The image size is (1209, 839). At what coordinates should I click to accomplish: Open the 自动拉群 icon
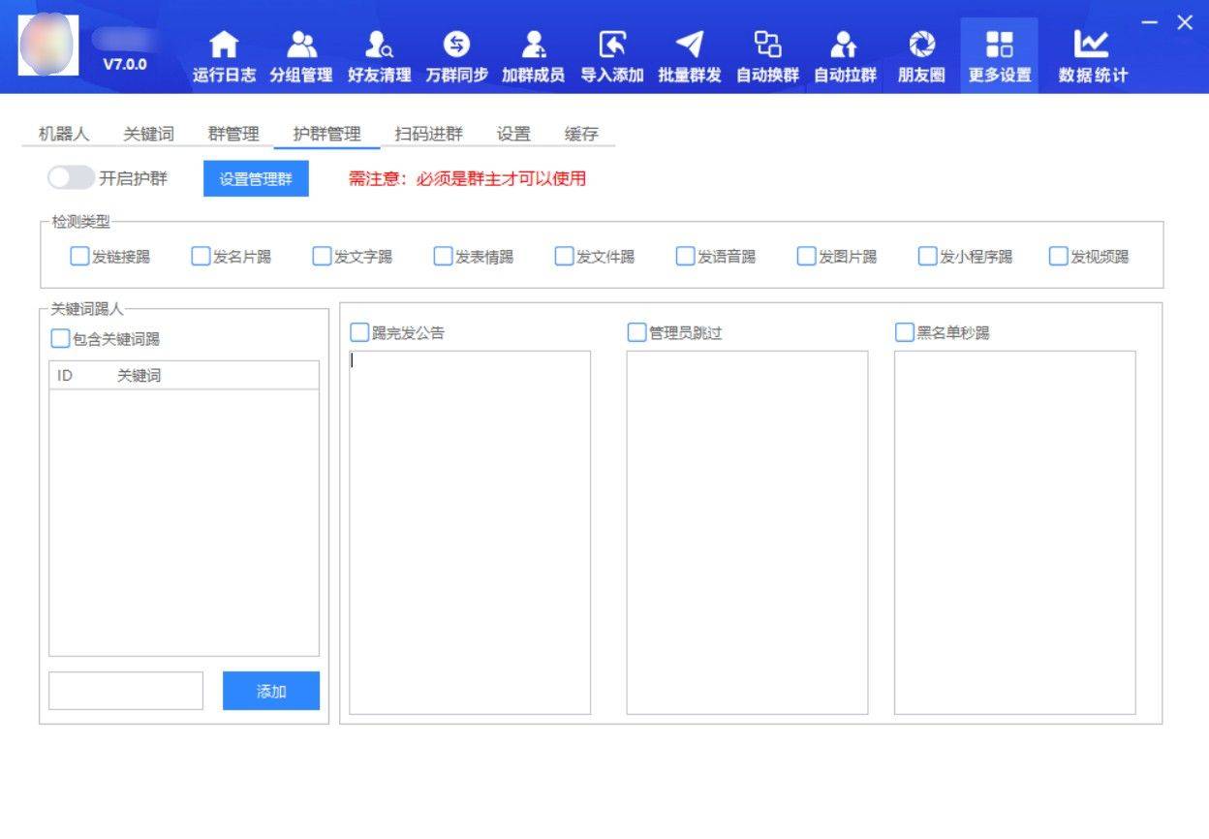[x=844, y=46]
